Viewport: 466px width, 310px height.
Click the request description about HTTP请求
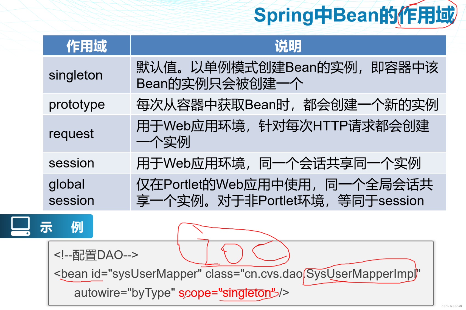288,134
